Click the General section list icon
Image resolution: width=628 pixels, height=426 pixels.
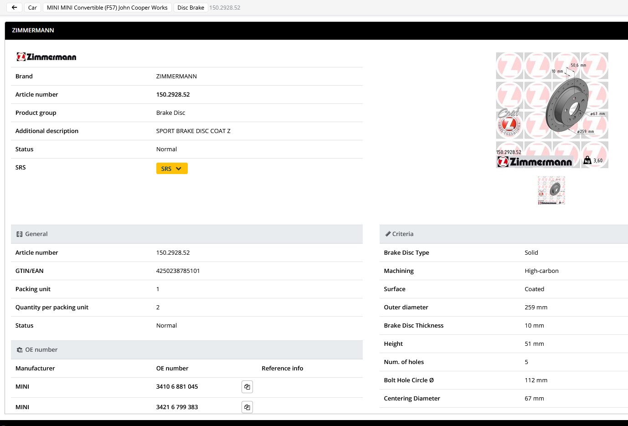point(19,234)
